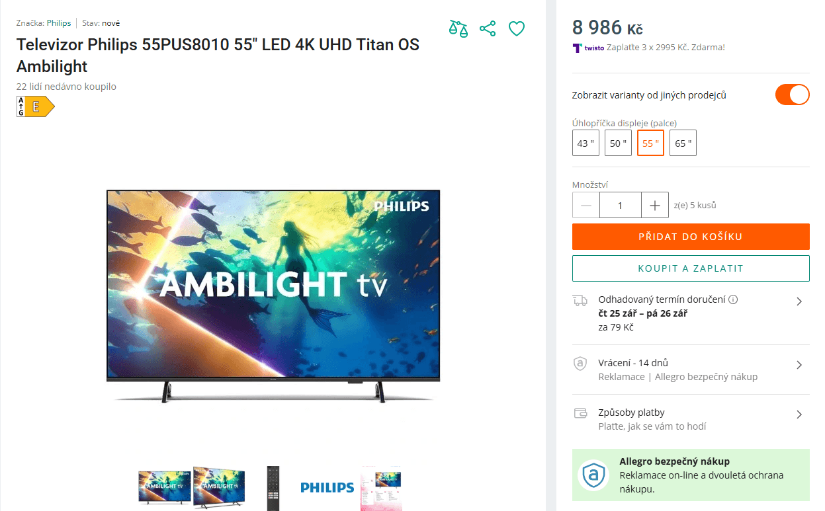Select the remote control thumbnail
The height and width of the screenshot is (511, 825).
tap(273, 488)
